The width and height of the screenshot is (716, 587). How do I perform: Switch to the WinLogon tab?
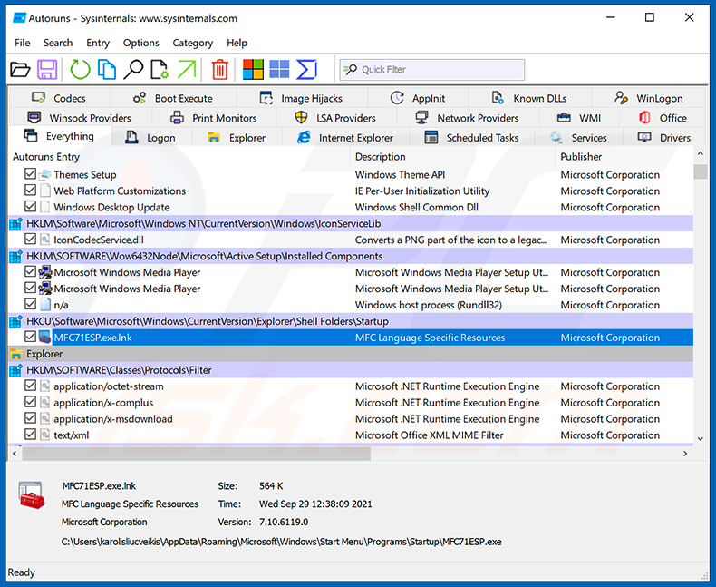(x=649, y=98)
